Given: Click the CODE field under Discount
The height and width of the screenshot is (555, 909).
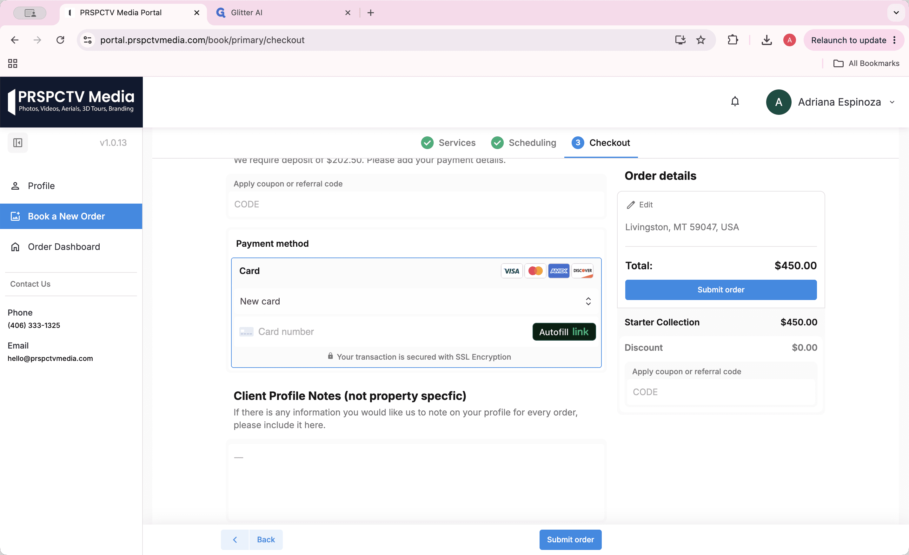Looking at the screenshot, I should click(x=721, y=392).
